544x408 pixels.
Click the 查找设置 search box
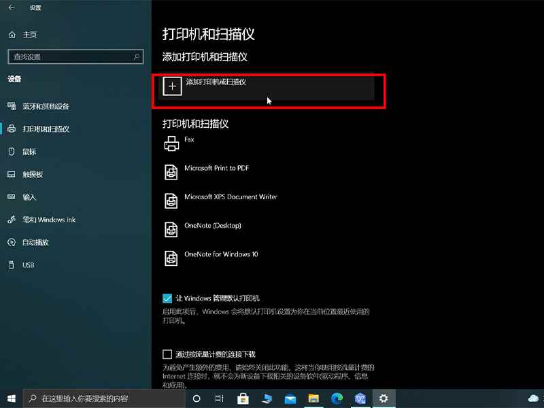click(x=75, y=57)
